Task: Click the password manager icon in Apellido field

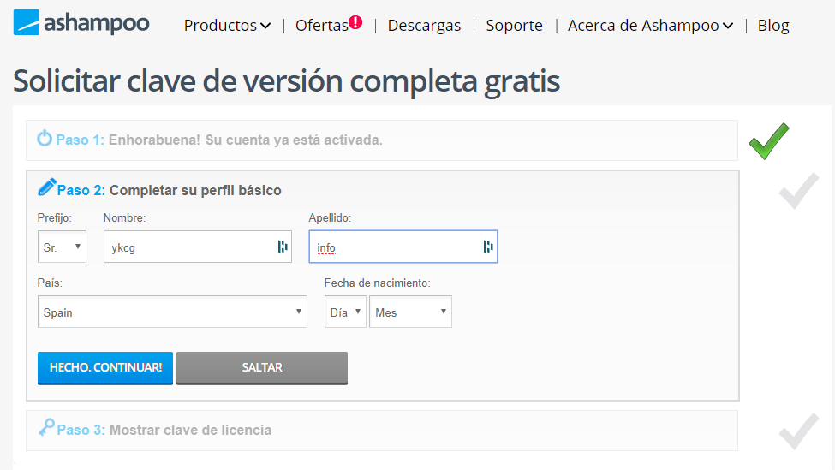Action: (488, 247)
